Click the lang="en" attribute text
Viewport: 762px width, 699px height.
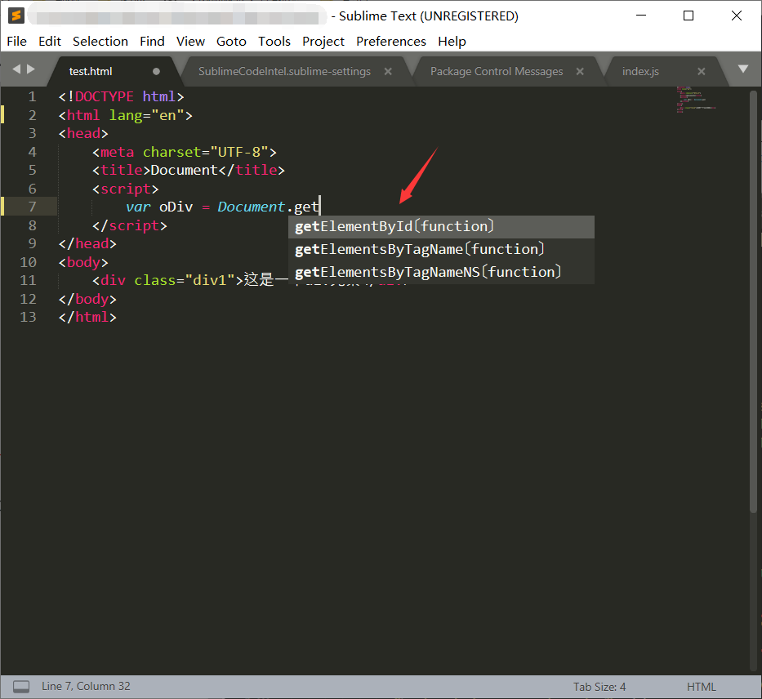[x=146, y=116]
